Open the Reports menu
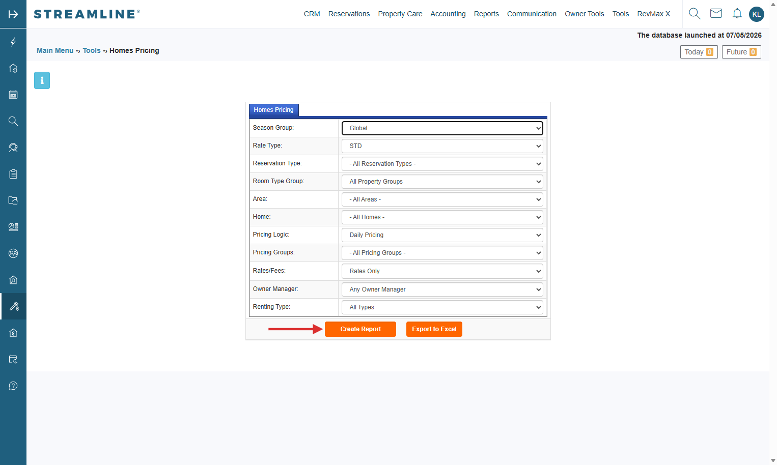The image size is (777, 465). pyautogui.click(x=486, y=14)
